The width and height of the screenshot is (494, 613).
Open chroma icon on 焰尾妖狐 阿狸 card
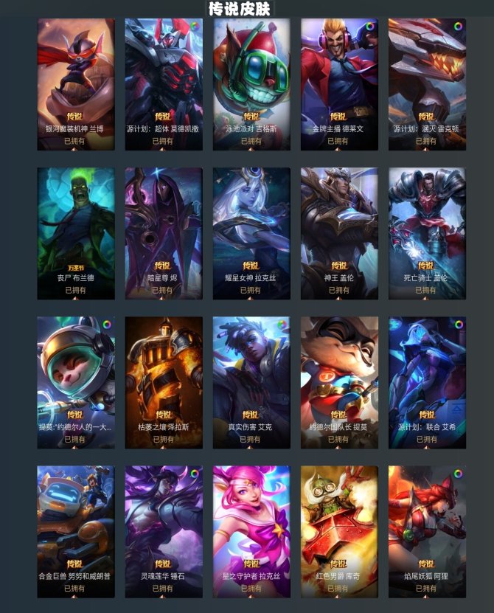(459, 474)
